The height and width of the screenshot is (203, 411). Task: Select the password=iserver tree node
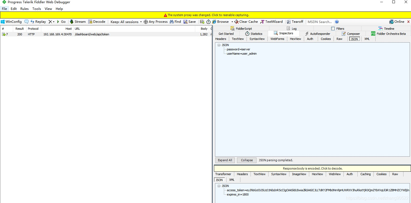click(x=238, y=50)
